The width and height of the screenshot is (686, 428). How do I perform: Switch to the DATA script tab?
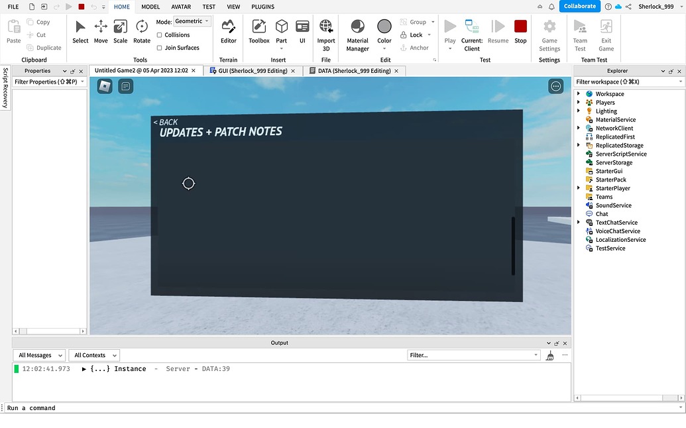click(353, 70)
